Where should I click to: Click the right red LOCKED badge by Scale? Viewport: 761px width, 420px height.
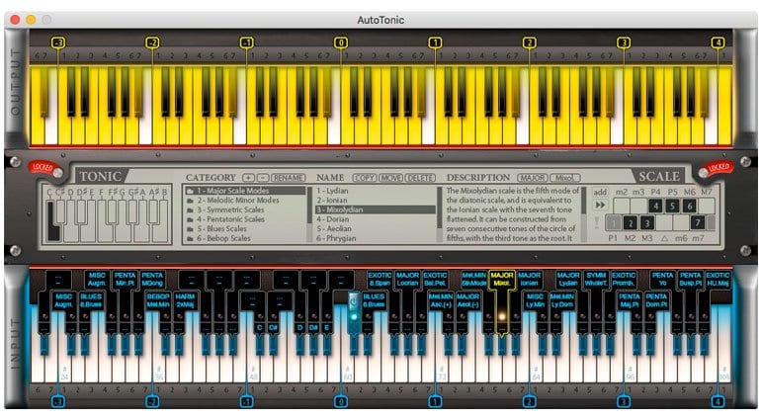718,168
